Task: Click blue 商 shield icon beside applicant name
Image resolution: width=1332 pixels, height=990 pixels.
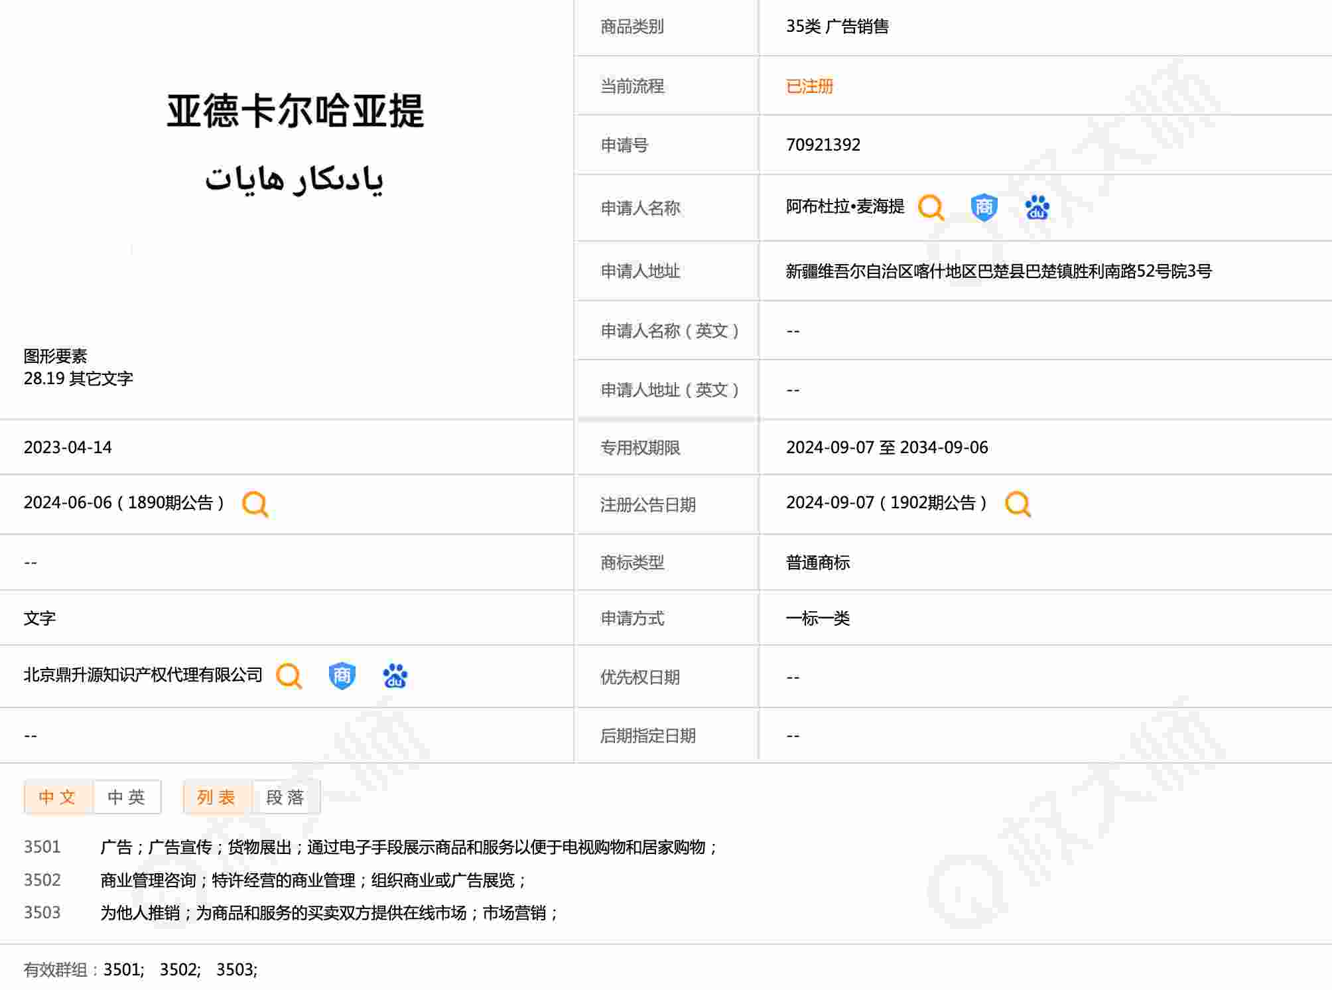Action: pos(984,207)
